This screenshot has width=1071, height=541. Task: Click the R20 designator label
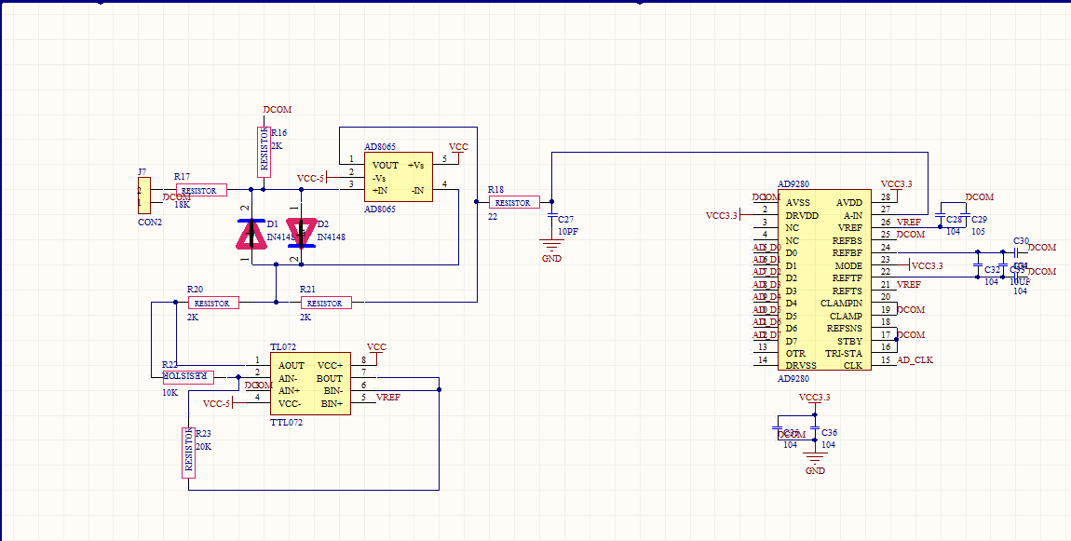coord(195,290)
